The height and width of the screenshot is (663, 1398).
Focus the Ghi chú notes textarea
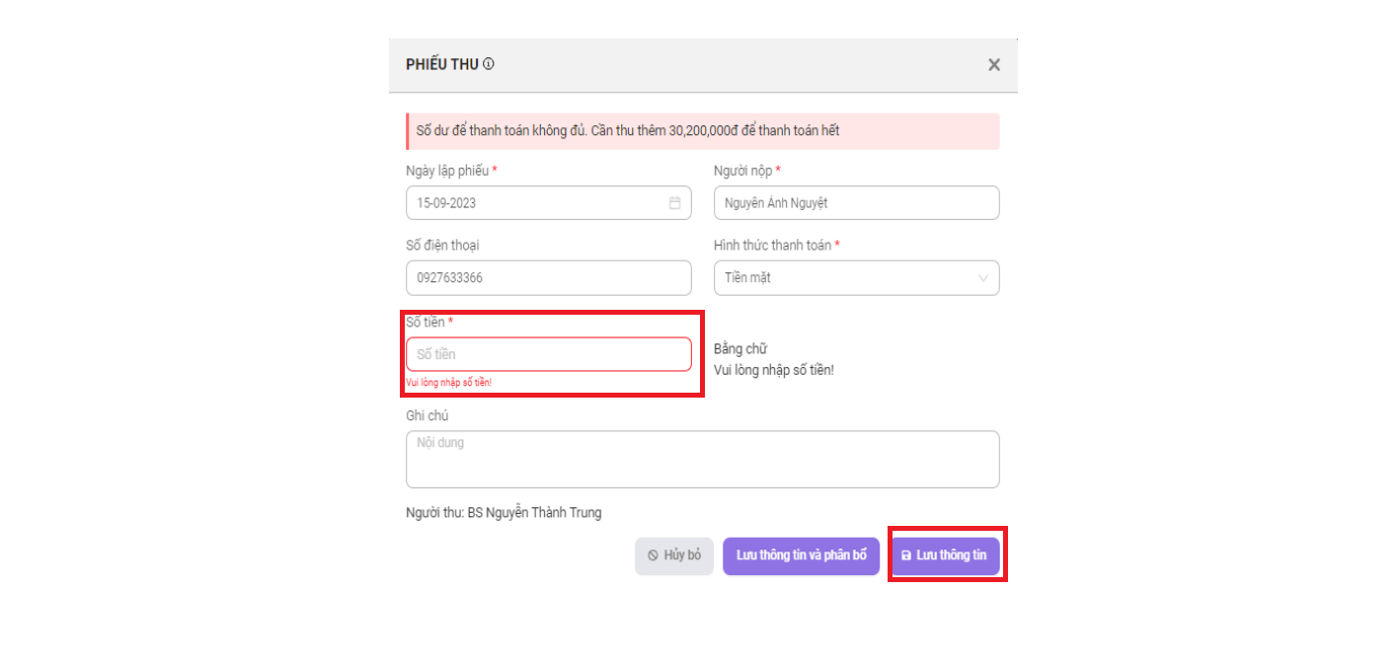pos(702,459)
